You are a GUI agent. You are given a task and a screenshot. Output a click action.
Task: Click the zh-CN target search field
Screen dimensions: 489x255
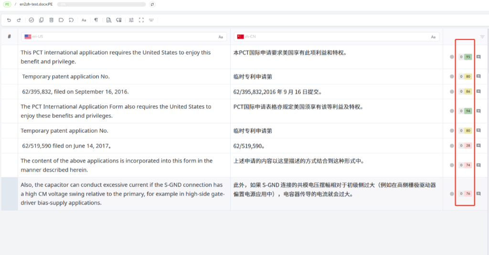point(334,37)
